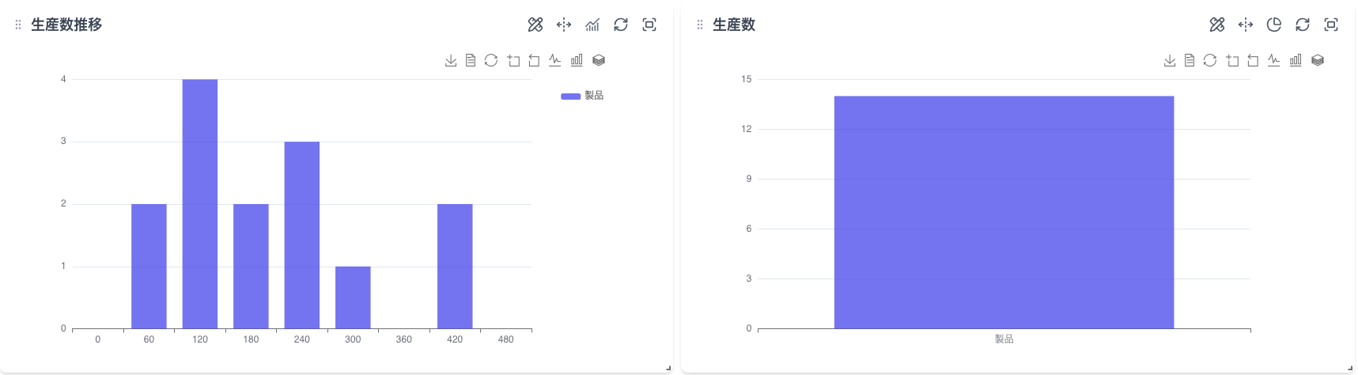Refresh the 生産数推移 panel data
The height and width of the screenshot is (375, 1358).
(621, 25)
